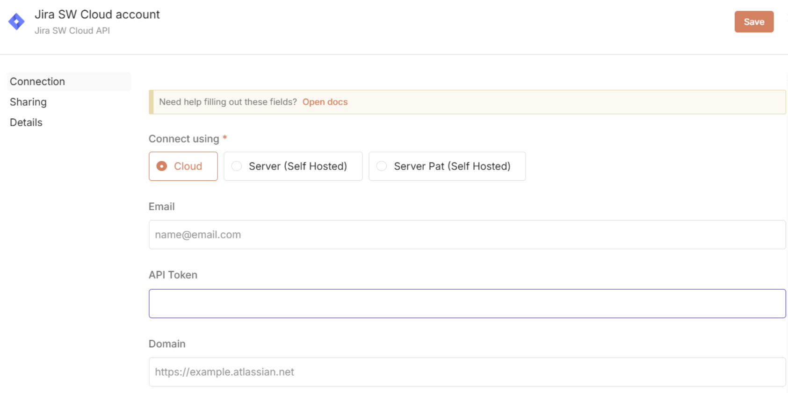Focus the Email input field
788x393 pixels.
(x=467, y=235)
